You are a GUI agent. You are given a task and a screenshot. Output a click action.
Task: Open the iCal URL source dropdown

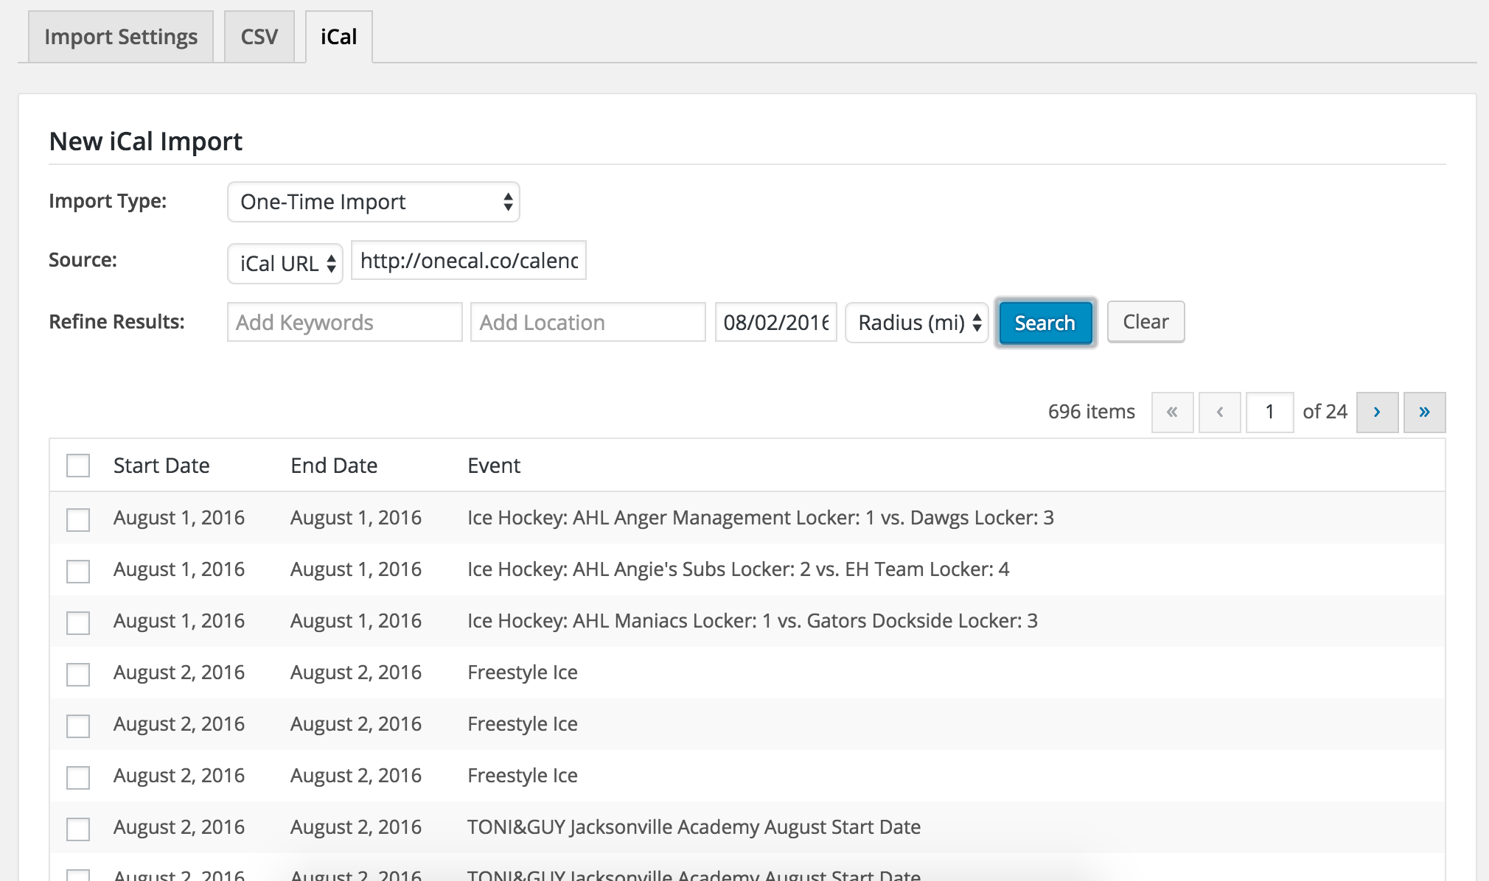[x=285, y=264]
